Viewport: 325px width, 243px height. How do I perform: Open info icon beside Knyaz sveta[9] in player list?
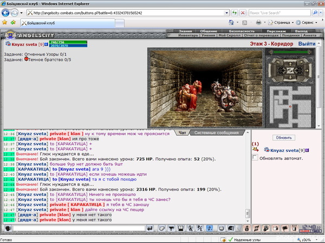tap(307, 150)
